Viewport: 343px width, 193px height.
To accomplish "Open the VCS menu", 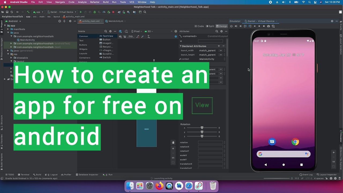I will click(x=132, y=2).
